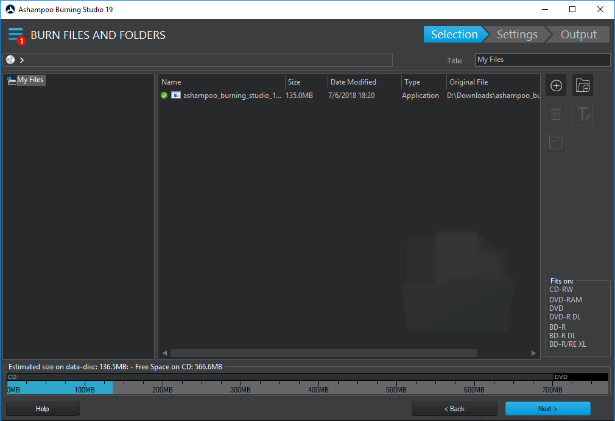The width and height of the screenshot is (615, 421).
Task: Click DVD-RAM in Fits on list
Action: coord(566,299)
